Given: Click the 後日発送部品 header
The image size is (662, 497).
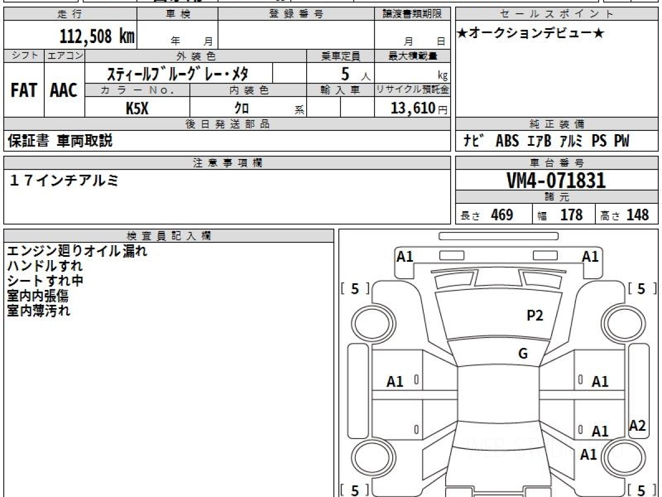Looking at the screenshot, I should (x=227, y=124).
